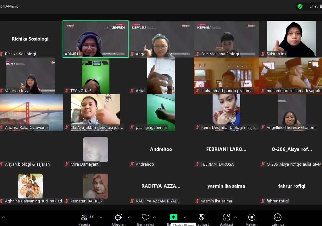Image resolution: width=322 pixels, height=226 pixels.
Task: Expand the arrow next to Peserta
Action: (x=101, y=217)
